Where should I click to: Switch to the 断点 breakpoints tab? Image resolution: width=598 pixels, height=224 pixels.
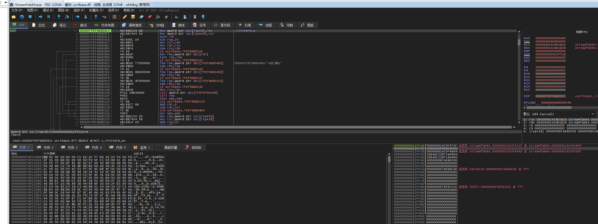click(80, 25)
